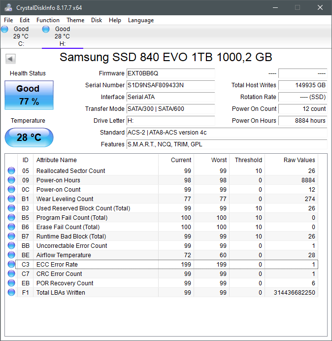The width and height of the screenshot is (332, 341).
Task: Click the Raw Values column header
Action: (291, 160)
